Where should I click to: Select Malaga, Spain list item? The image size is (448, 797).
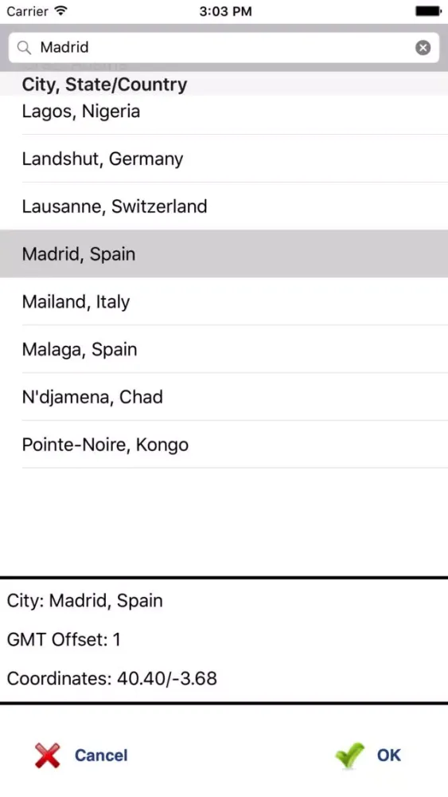coord(224,349)
